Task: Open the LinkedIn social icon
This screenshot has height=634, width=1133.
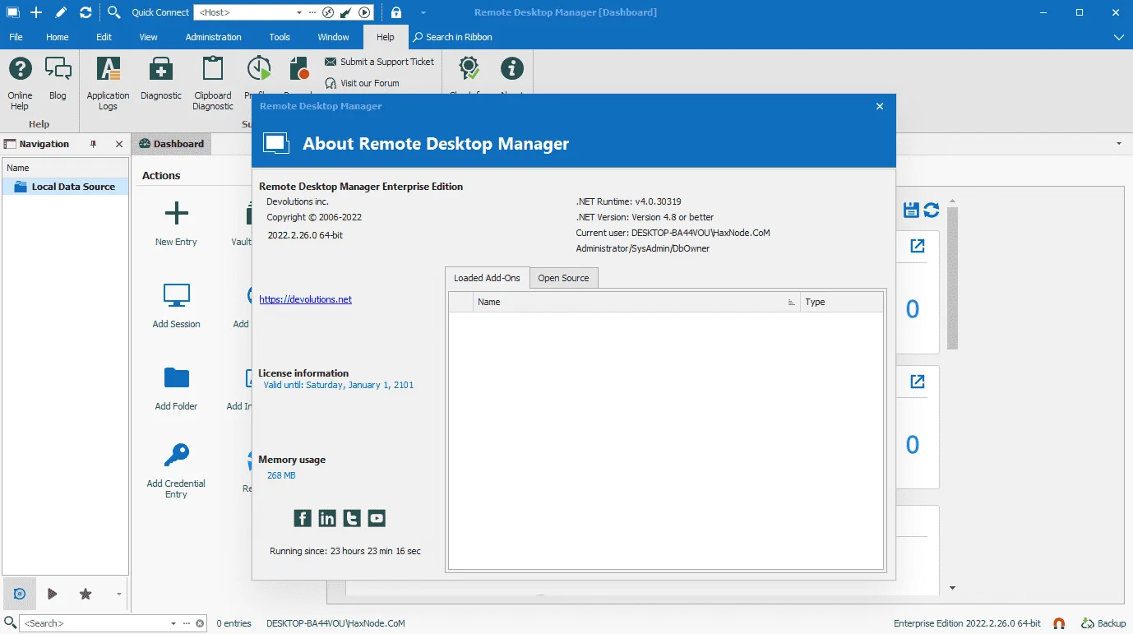Action: pyautogui.click(x=327, y=518)
